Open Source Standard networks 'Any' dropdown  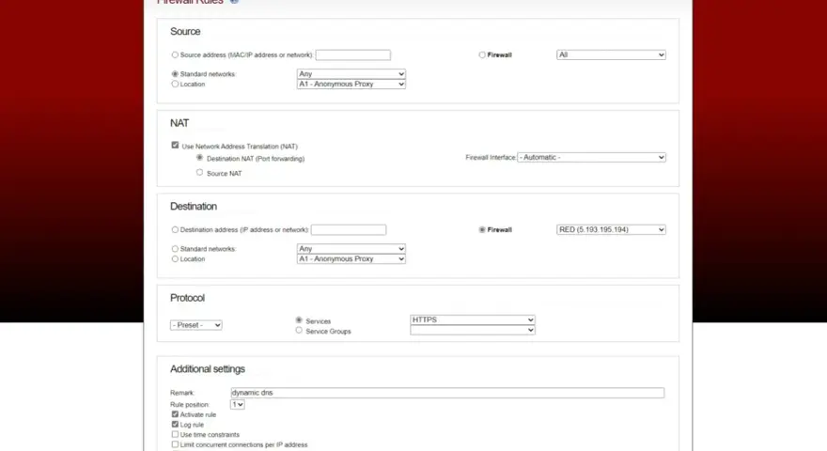click(x=351, y=74)
